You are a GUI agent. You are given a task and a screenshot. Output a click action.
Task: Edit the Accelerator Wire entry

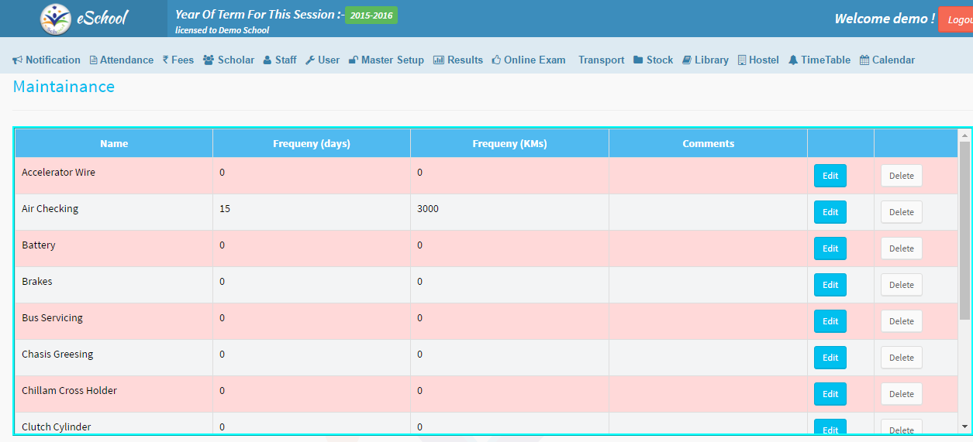[x=830, y=176]
